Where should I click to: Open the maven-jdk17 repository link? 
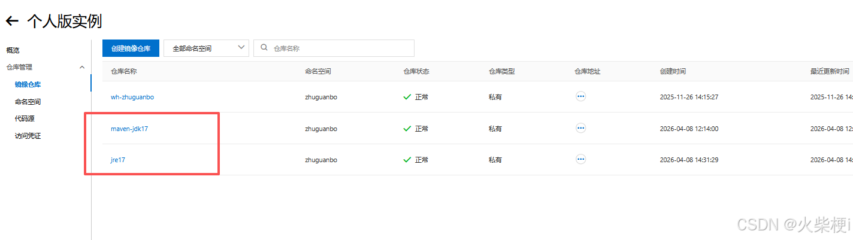[x=129, y=129]
